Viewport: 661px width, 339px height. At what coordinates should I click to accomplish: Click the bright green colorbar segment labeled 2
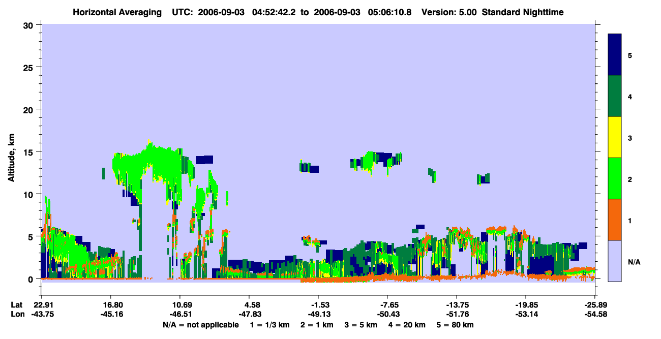click(x=615, y=178)
